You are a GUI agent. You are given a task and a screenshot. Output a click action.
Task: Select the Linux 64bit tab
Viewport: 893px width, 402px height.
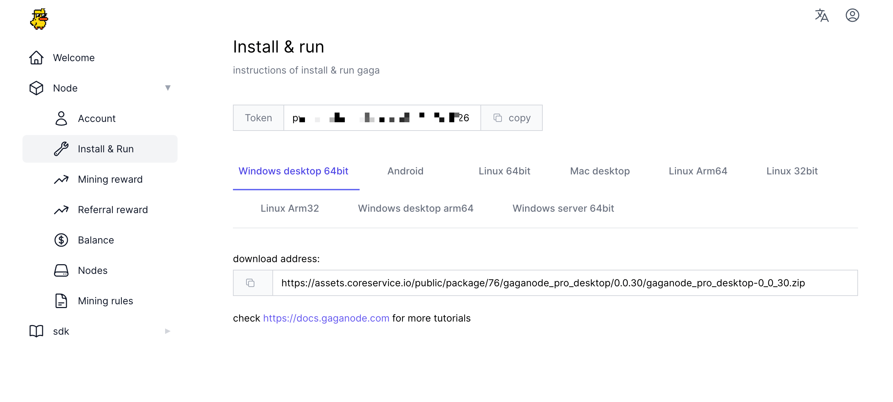click(x=504, y=171)
